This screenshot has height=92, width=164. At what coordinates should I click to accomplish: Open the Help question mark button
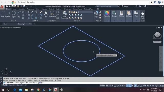[145, 6]
